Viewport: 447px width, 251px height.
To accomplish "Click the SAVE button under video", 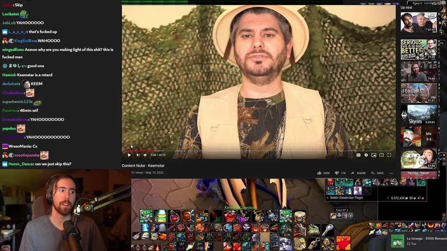I will pos(377,173).
